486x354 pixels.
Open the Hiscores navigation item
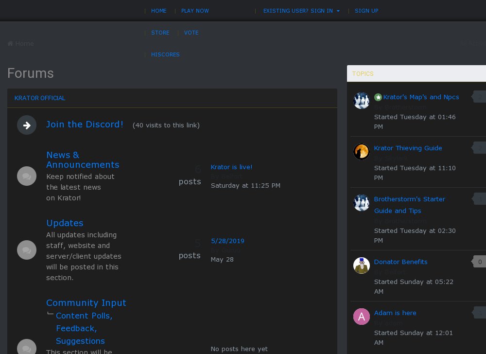pyautogui.click(x=165, y=54)
